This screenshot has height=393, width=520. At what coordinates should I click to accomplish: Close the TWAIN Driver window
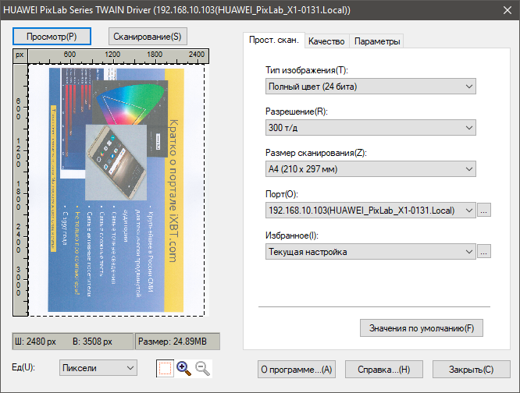click(x=507, y=10)
